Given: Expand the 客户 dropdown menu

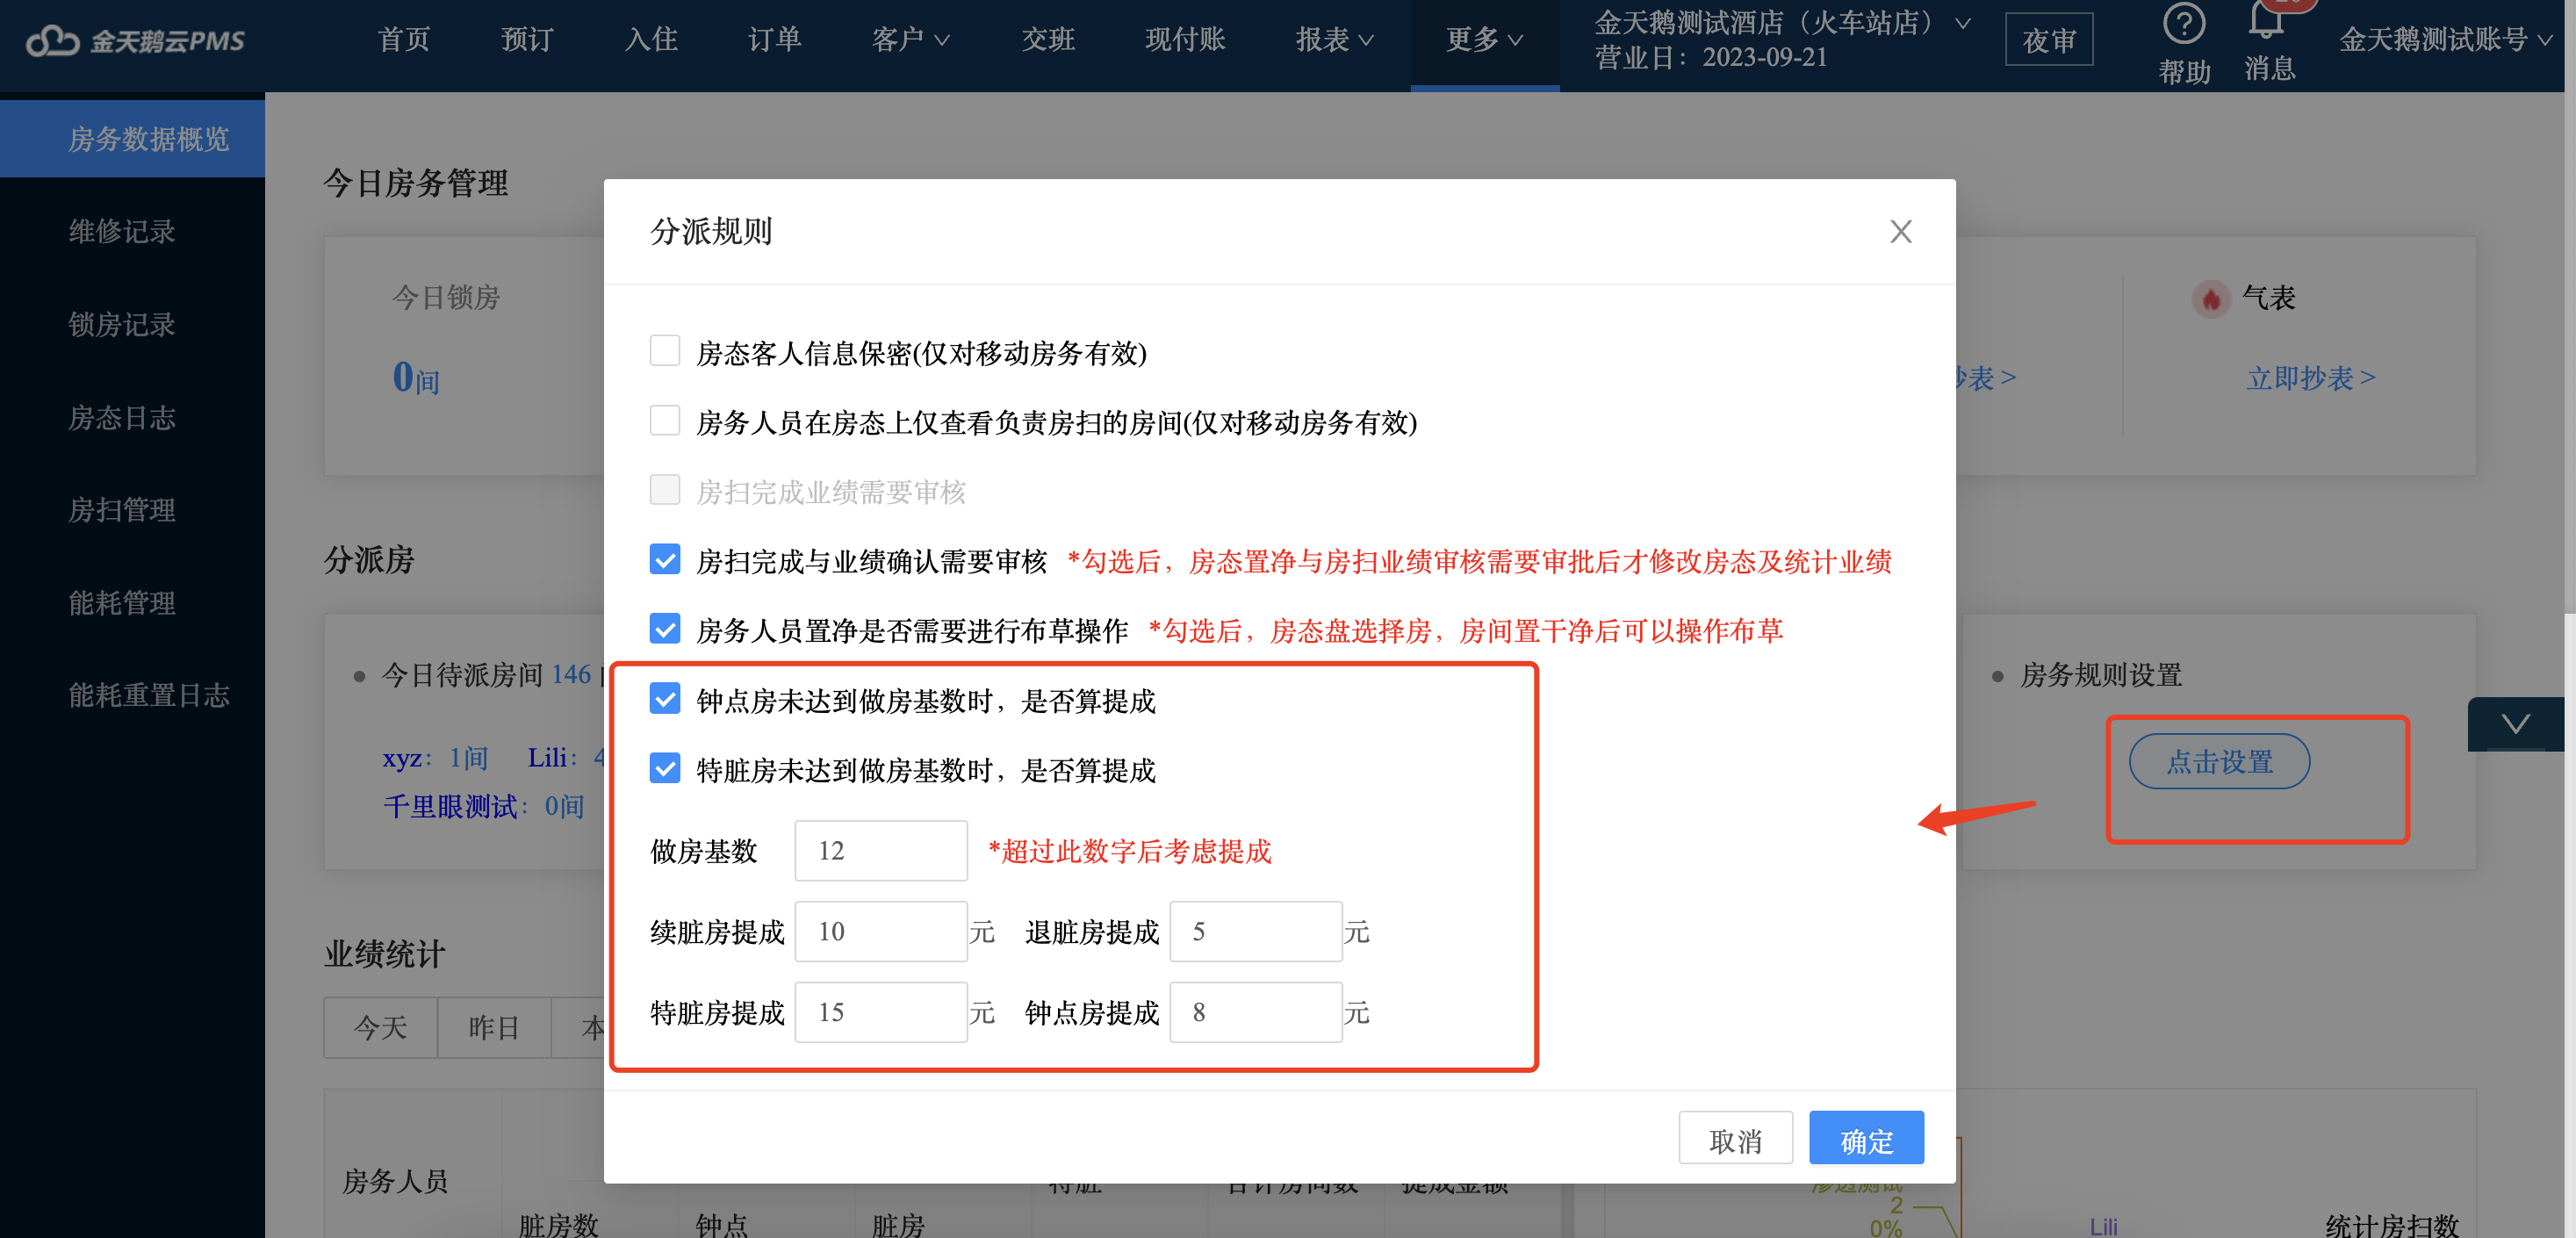Looking at the screenshot, I should click(910, 40).
